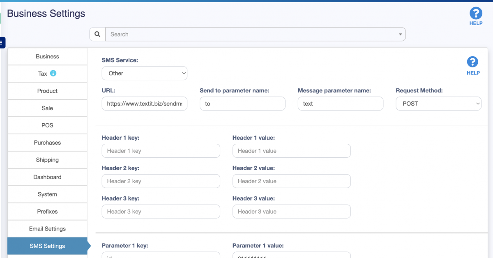
Task: Go to the System tab
Action: tap(47, 195)
